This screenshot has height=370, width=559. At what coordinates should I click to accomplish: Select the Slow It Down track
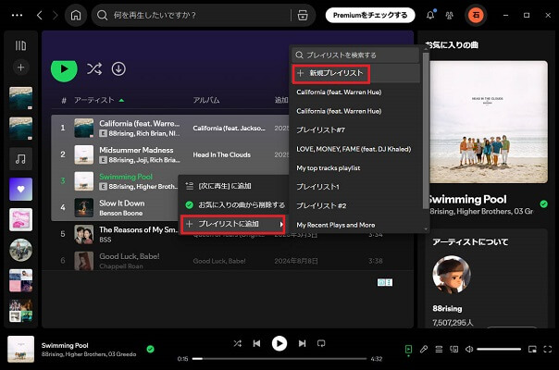coord(122,203)
